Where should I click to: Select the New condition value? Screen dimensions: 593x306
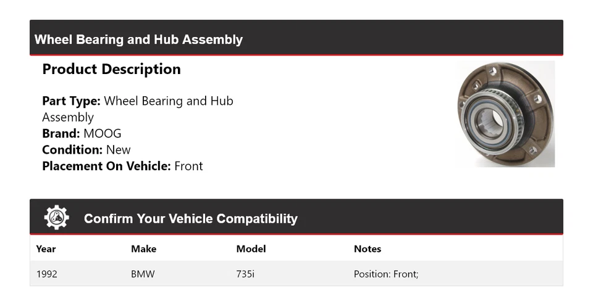(x=119, y=149)
